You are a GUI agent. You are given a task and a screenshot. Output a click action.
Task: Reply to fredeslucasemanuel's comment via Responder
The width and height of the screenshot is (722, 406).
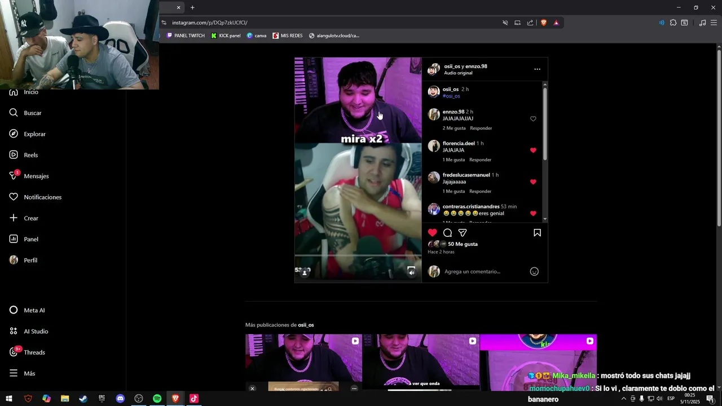pyautogui.click(x=481, y=191)
